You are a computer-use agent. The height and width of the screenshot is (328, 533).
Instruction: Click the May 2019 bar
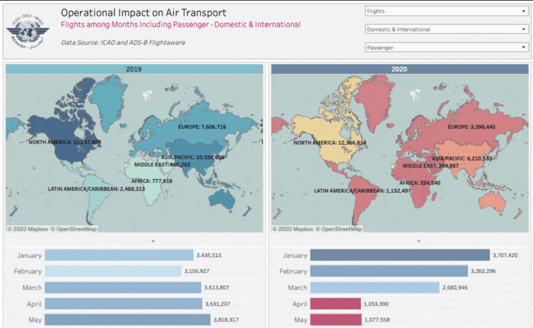point(127,319)
